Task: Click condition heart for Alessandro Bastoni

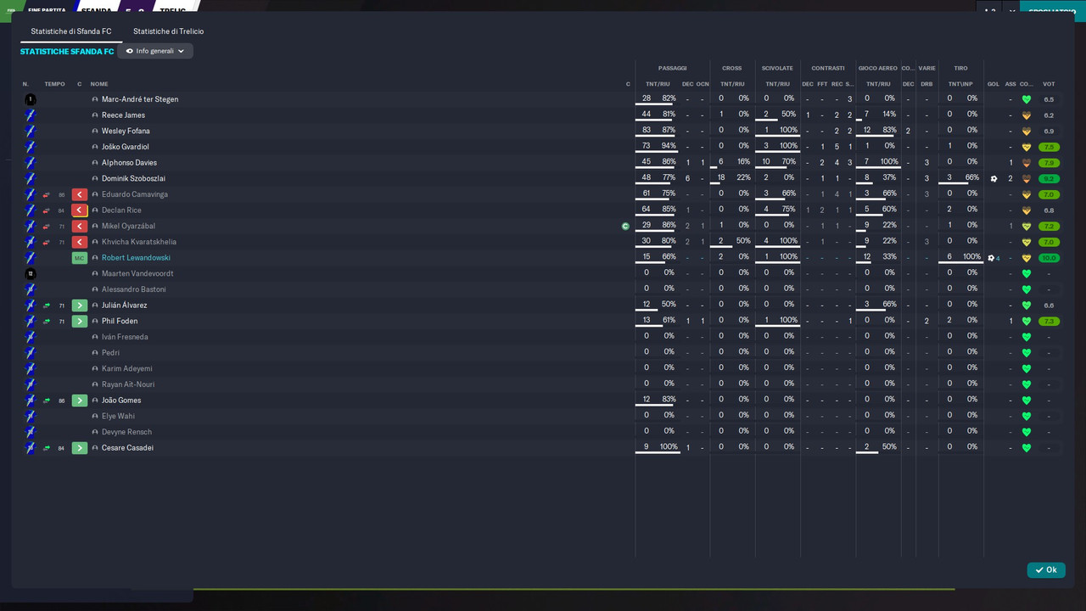Action: 1027,289
